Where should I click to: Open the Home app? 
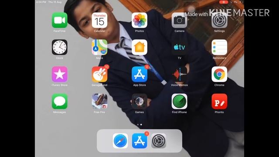coord(139,47)
